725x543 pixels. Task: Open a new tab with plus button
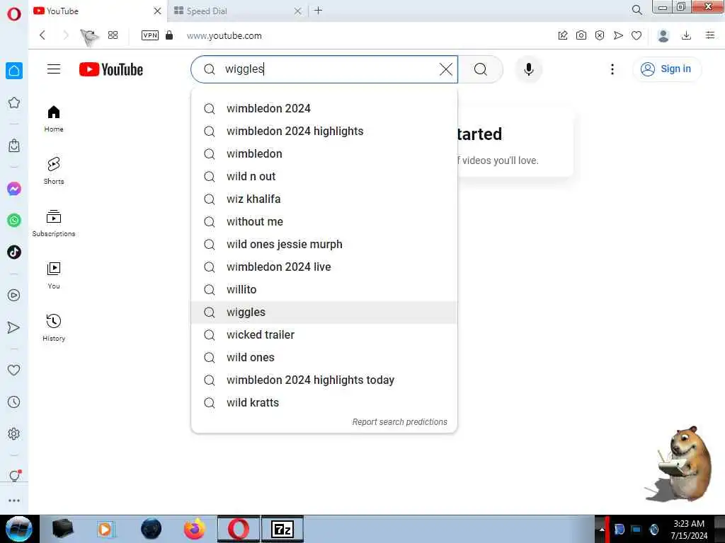click(318, 10)
